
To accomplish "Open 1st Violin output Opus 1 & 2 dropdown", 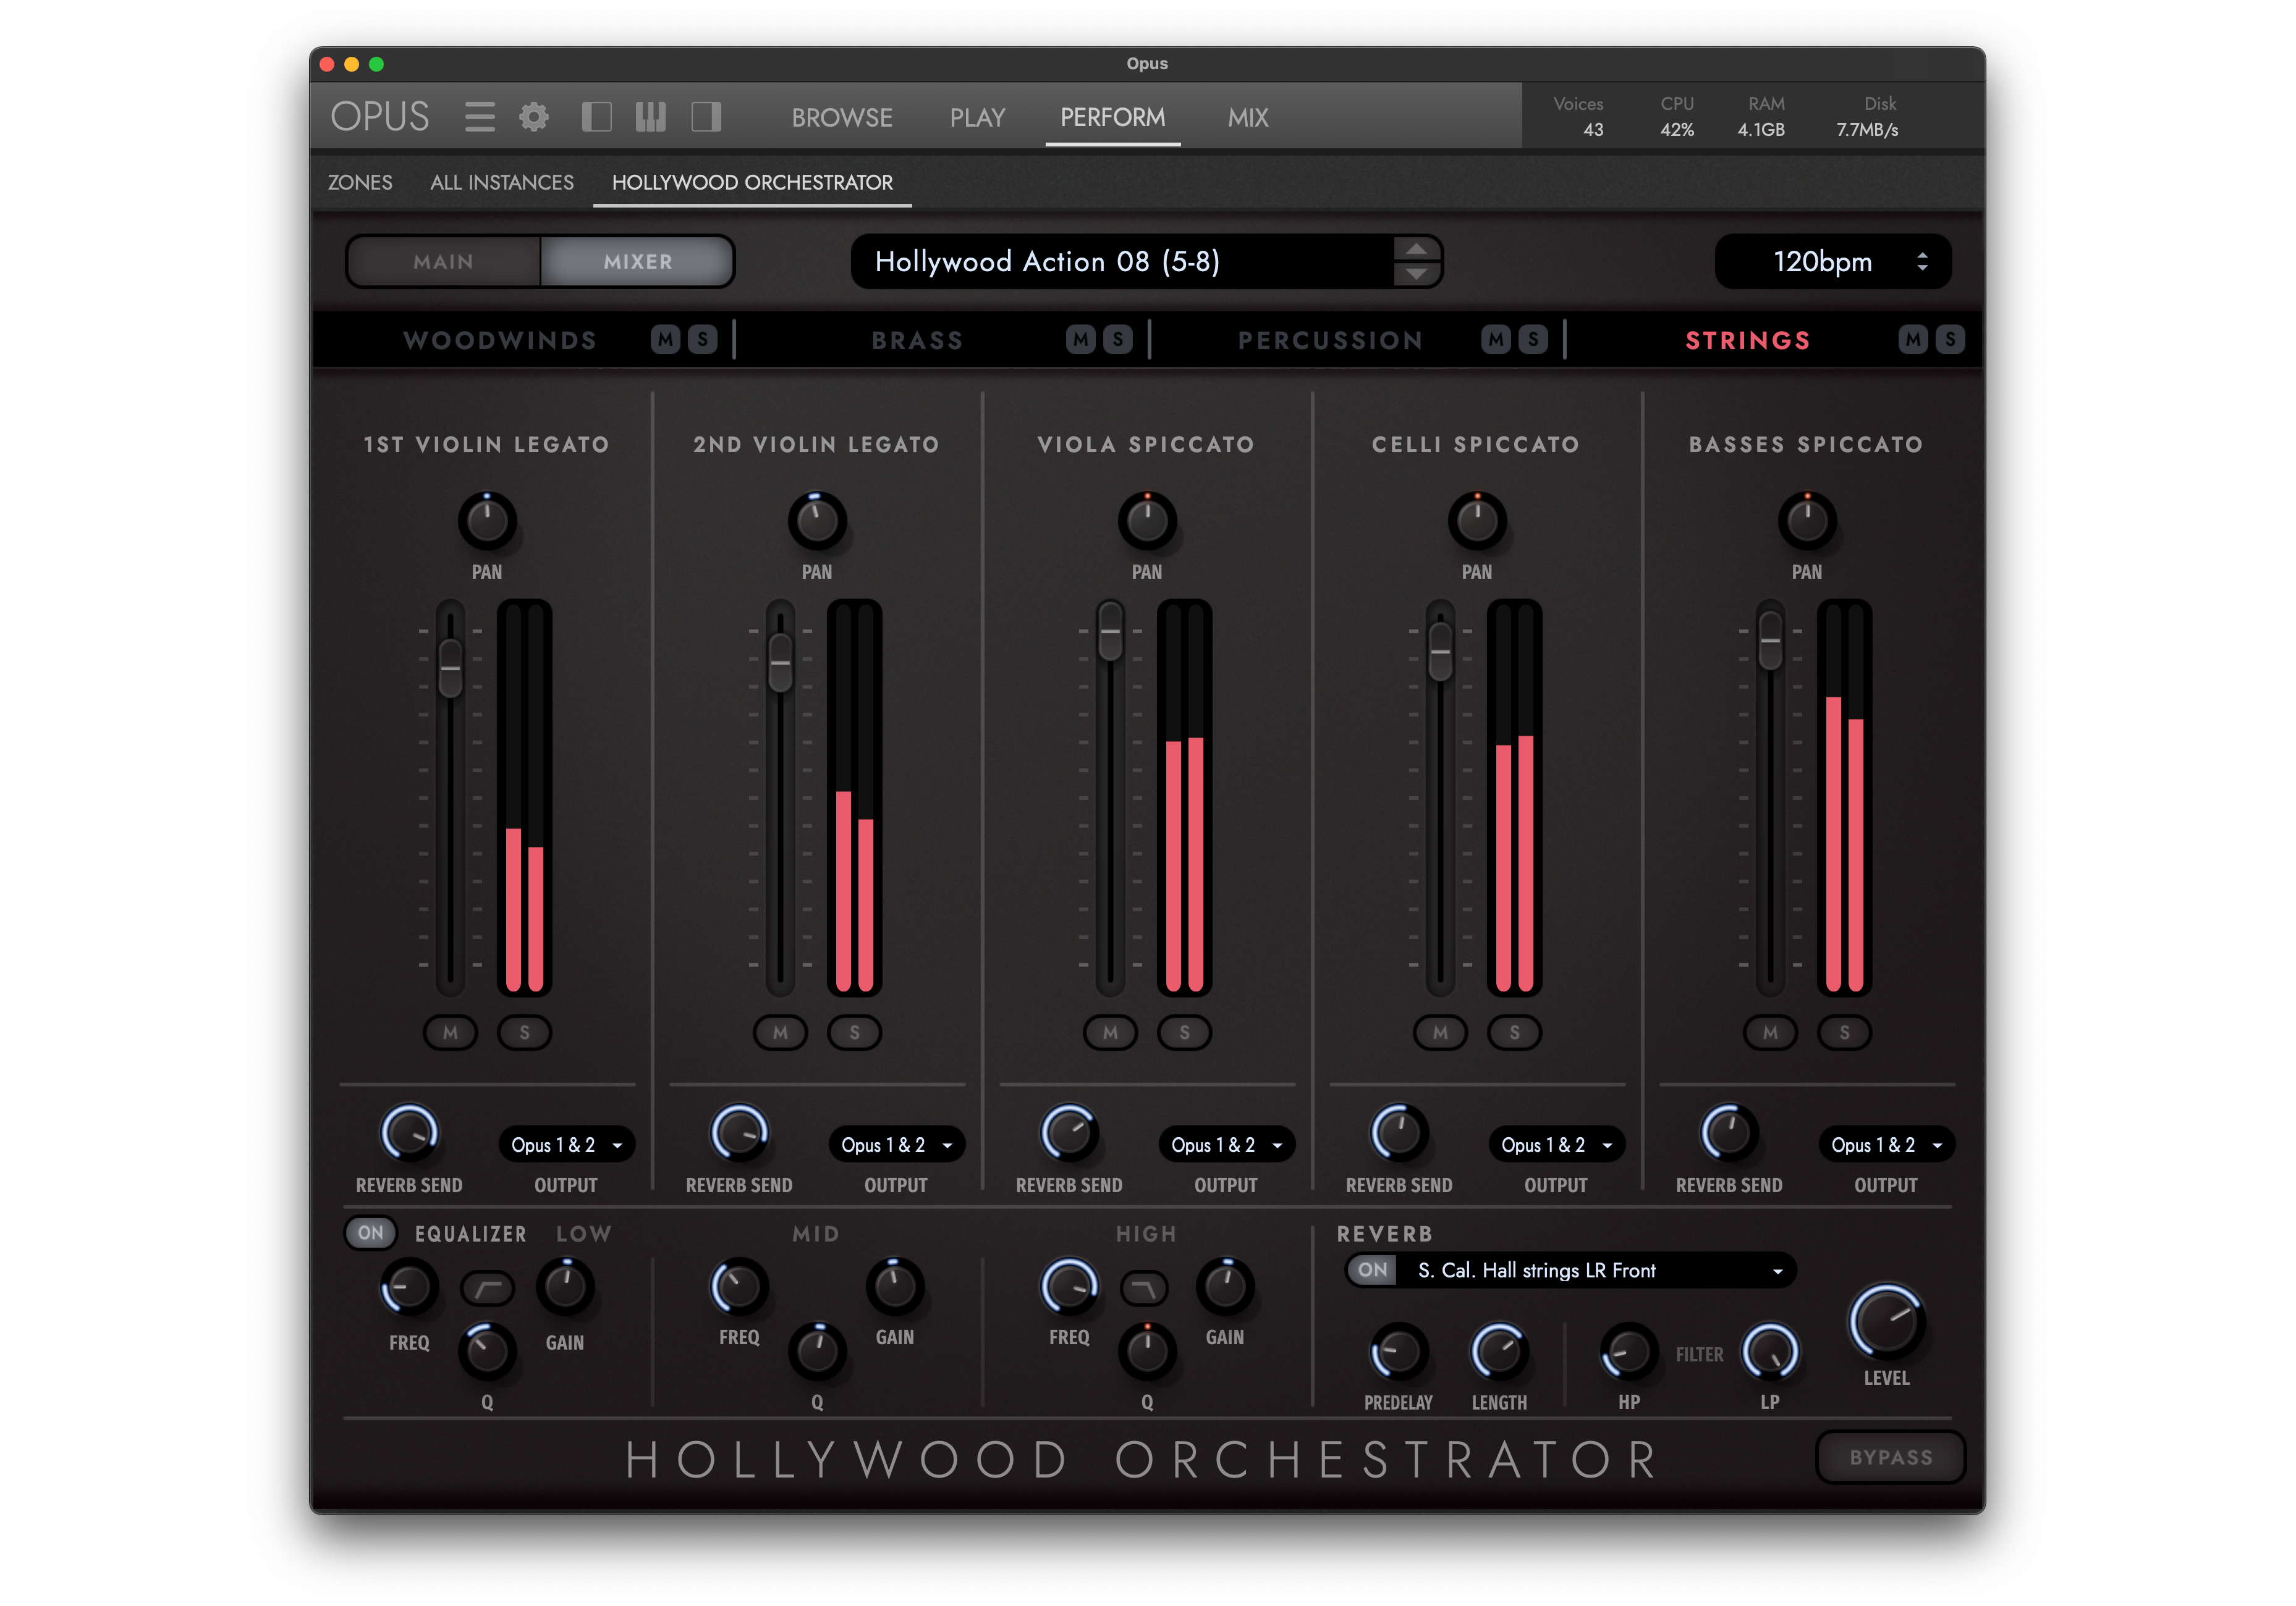I will [x=566, y=1145].
